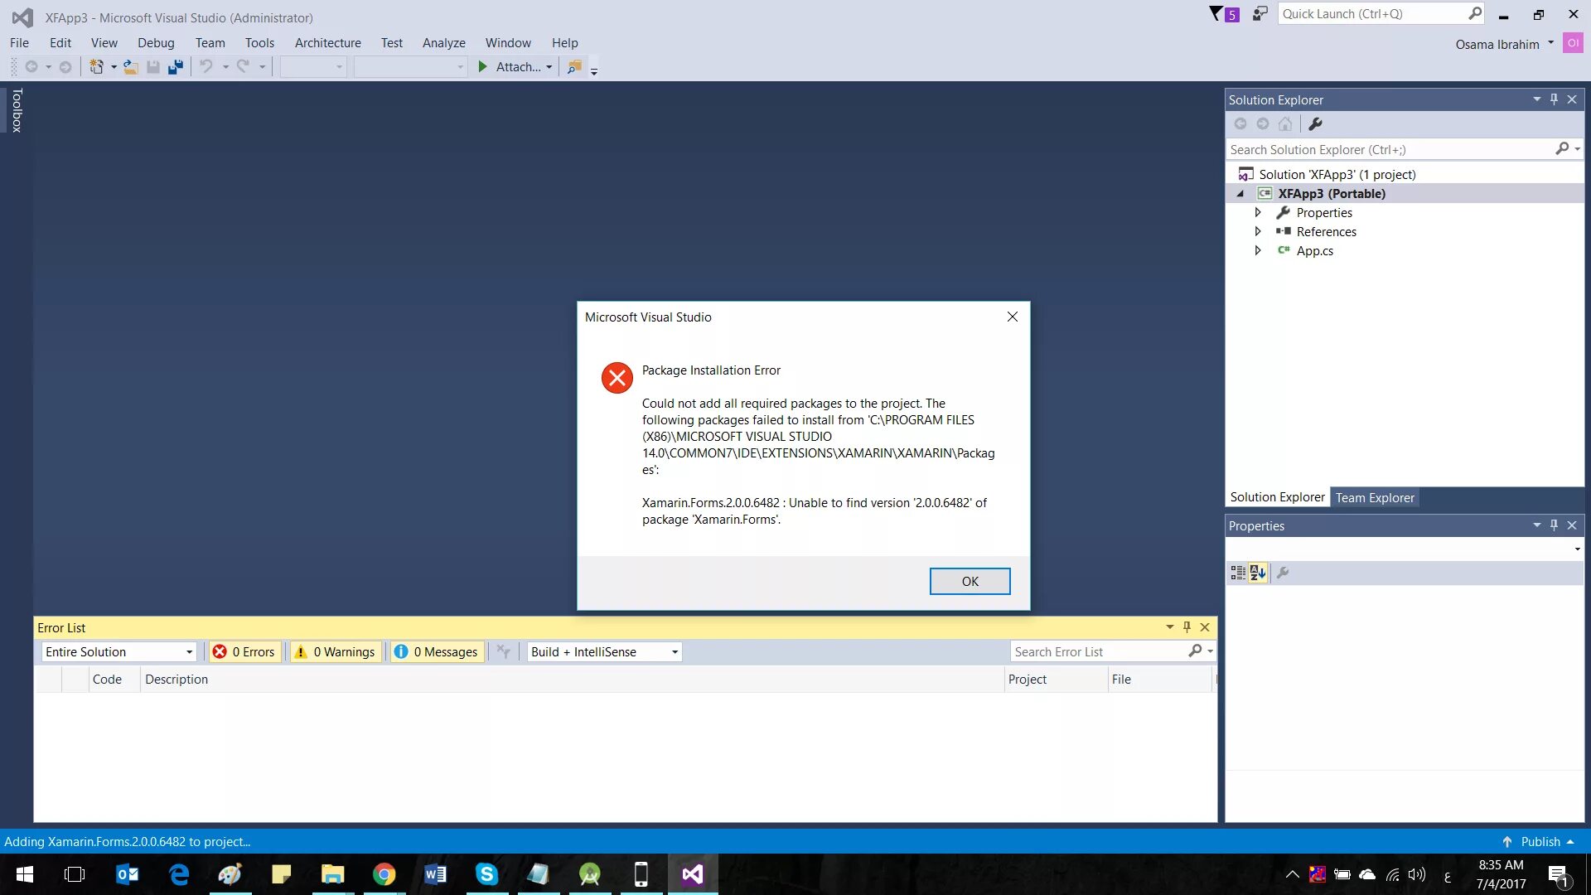
Task: Click the Find in Files toolbar icon
Action: (x=574, y=67)
